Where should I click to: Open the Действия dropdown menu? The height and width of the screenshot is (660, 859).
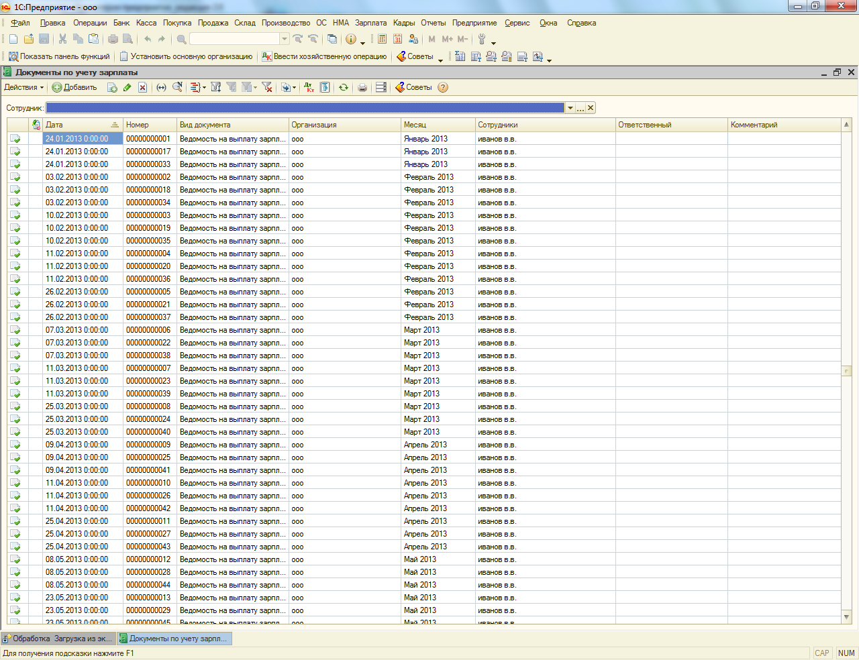23,87
